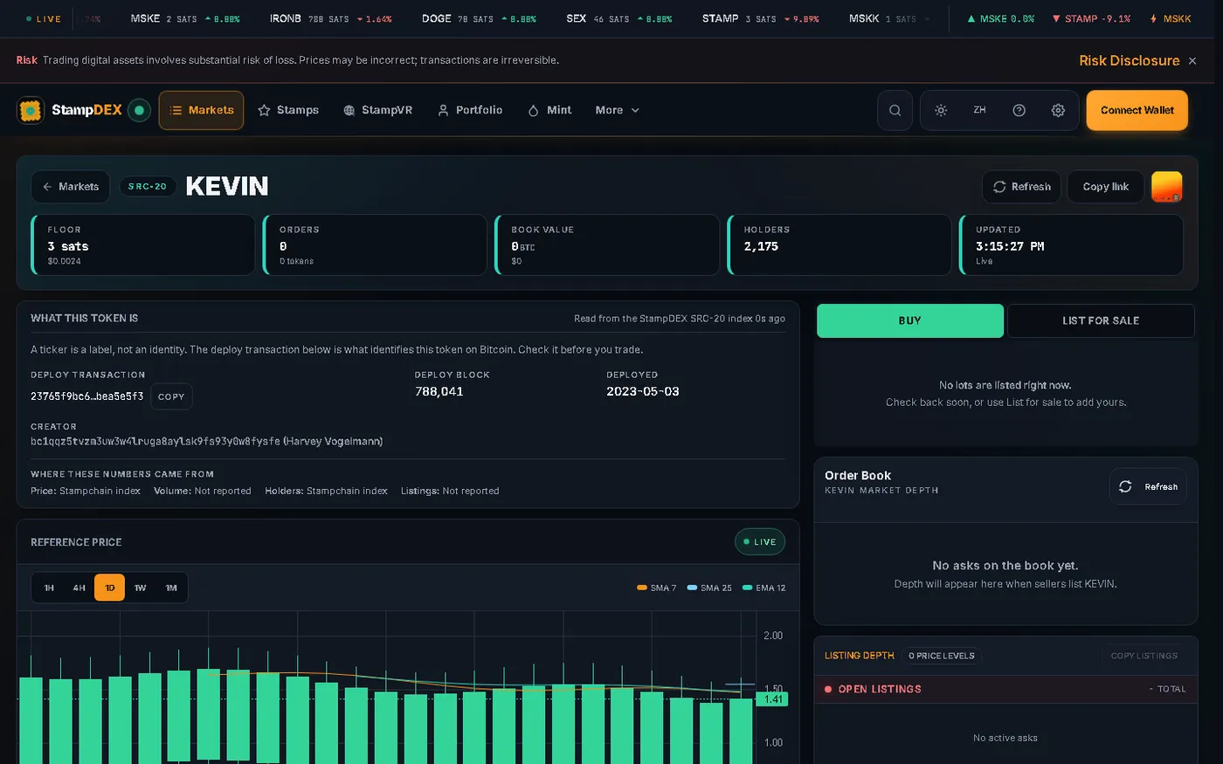Image resolution: width=1223 pixels, height=764 pixels.
Task: Switch to LIST FOR SALE tab
Action: pyautogui.click(x=1101, y=320)
